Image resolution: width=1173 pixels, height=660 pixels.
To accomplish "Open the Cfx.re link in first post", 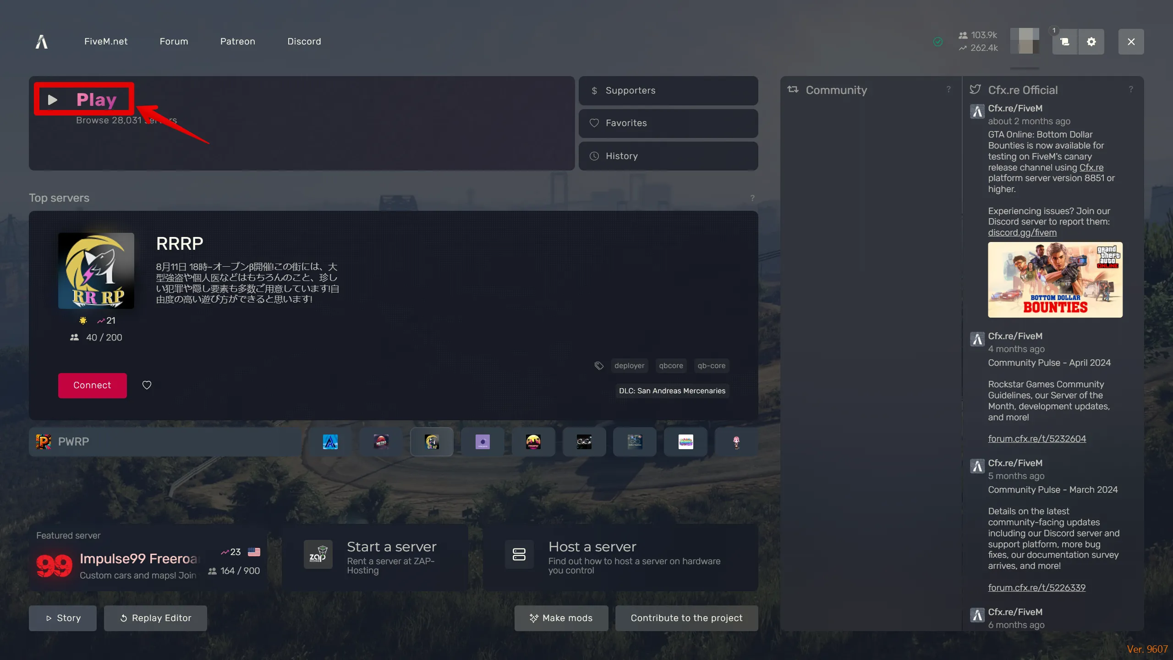I will (1091, 167).
